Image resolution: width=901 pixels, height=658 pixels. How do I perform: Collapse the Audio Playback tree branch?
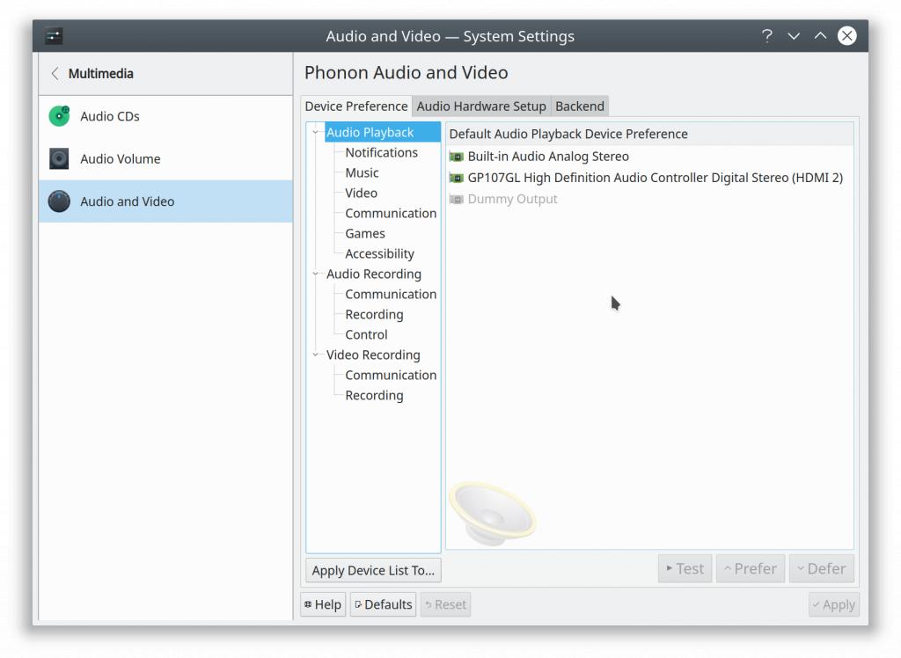pos(316,133)
